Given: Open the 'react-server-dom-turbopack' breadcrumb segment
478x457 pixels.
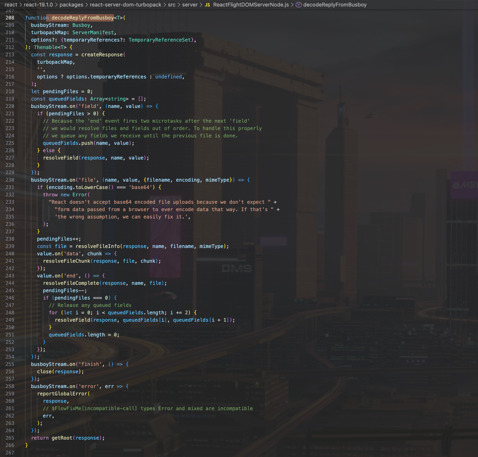Looking at the screenshot, I should pos(126,5).
